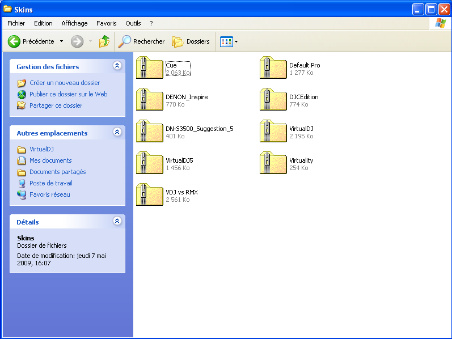Click Publier ce dossier sur le Web
The image size is (452, 339).
pos(68,94)
